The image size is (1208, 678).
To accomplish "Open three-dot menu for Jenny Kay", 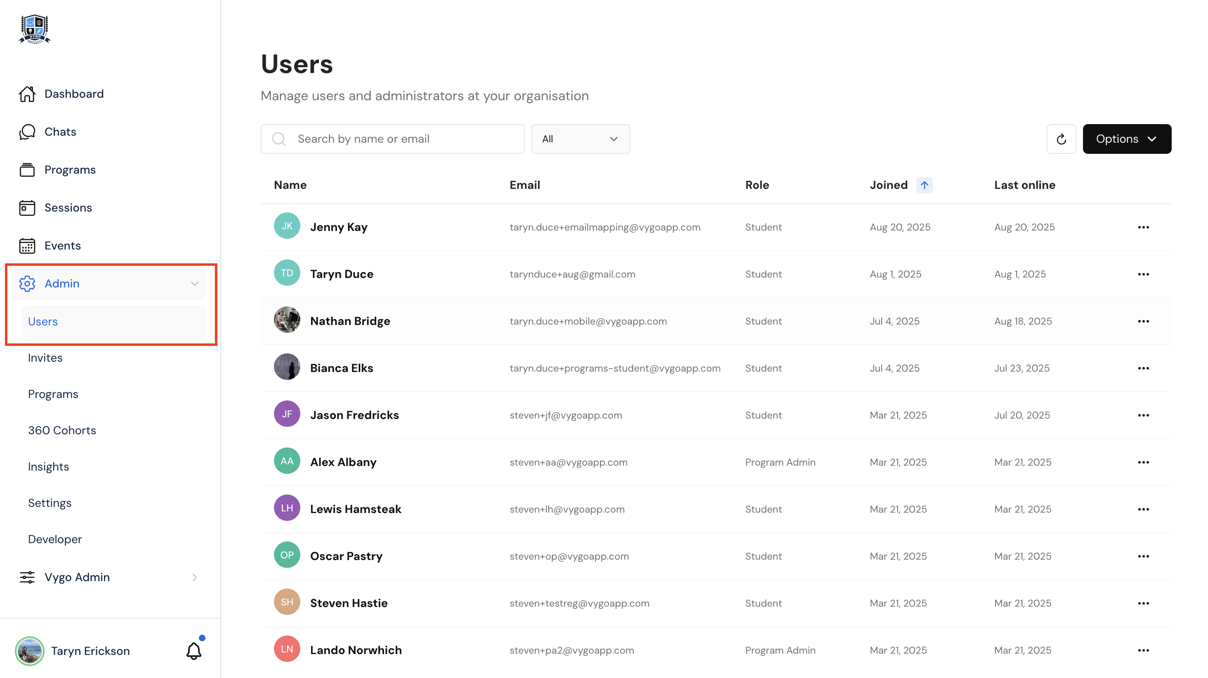I will (x=1143, y=227).
